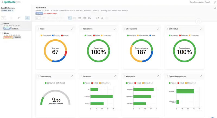Toggle Accepted legend in Diff status chart

tap(173, 36)
